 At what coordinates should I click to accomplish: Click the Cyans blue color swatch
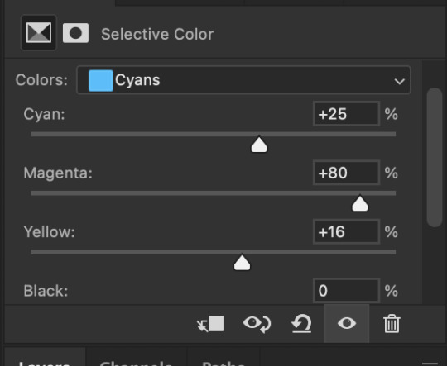tap(101, 80)
